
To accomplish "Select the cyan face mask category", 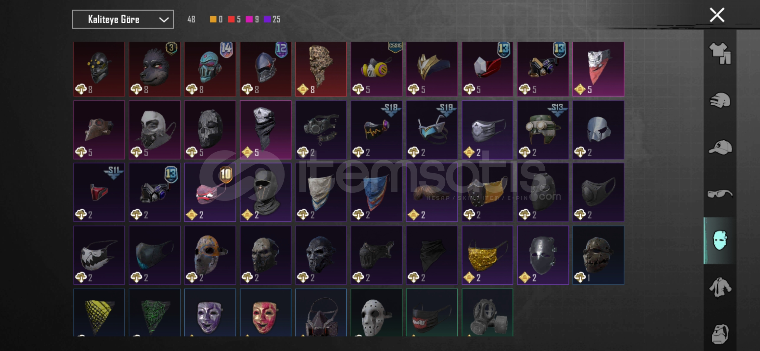I will pos(720,240).
